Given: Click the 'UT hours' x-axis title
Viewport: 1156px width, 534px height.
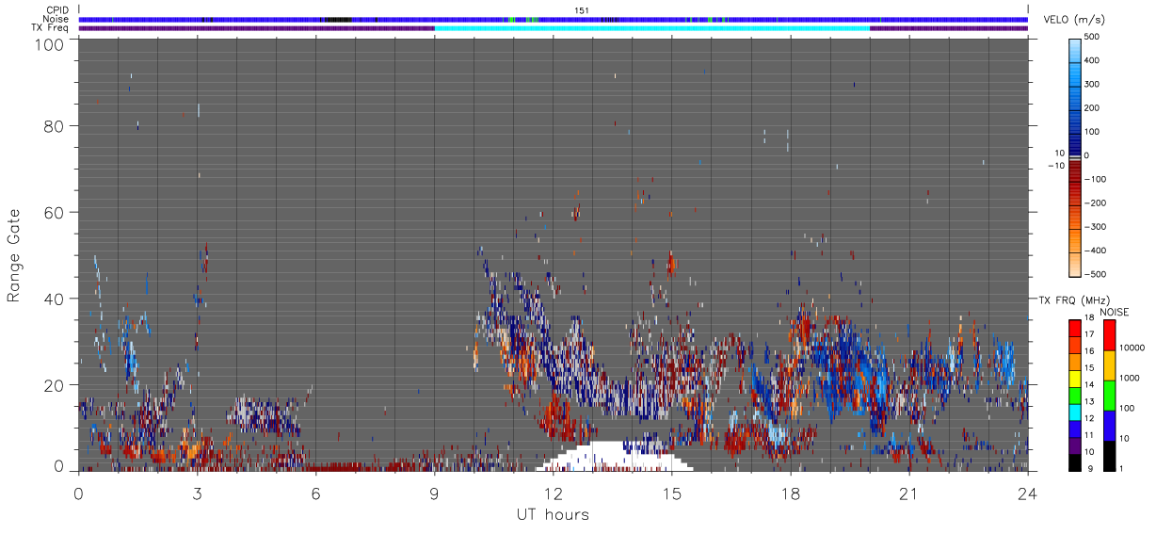Looking at the screenshot, I should tap(553, 514).
